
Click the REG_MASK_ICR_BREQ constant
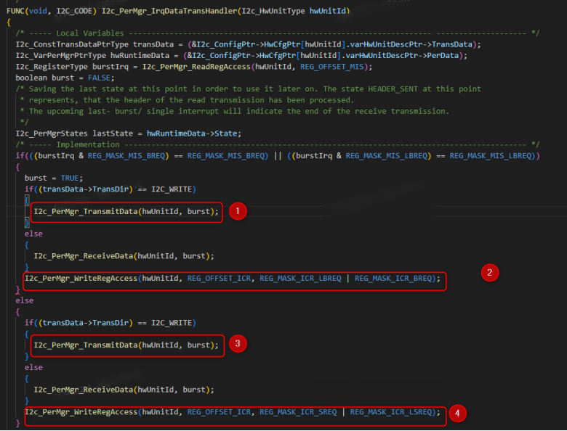click(393, 279)
